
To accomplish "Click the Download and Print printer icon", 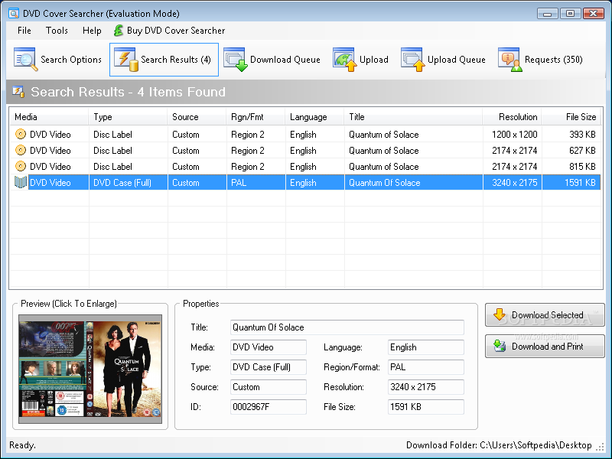I will click(x=500, y=346).
